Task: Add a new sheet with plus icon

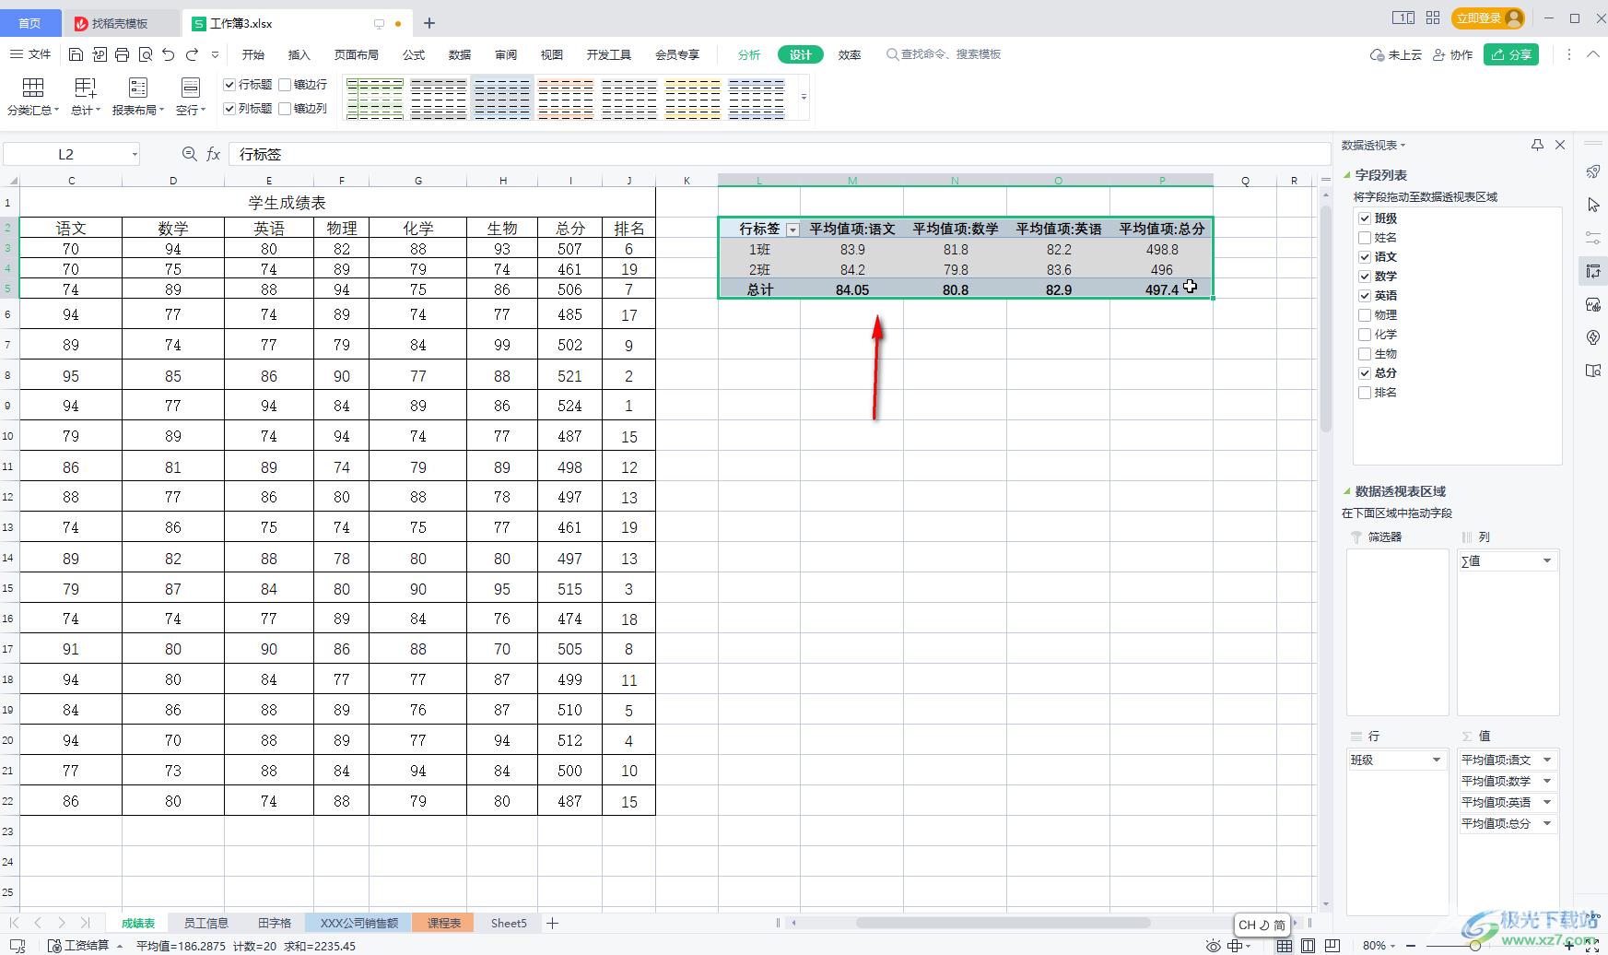Action: click(553, 923)
